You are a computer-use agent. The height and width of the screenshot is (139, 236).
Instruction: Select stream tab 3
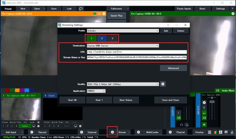click(112, 38)
